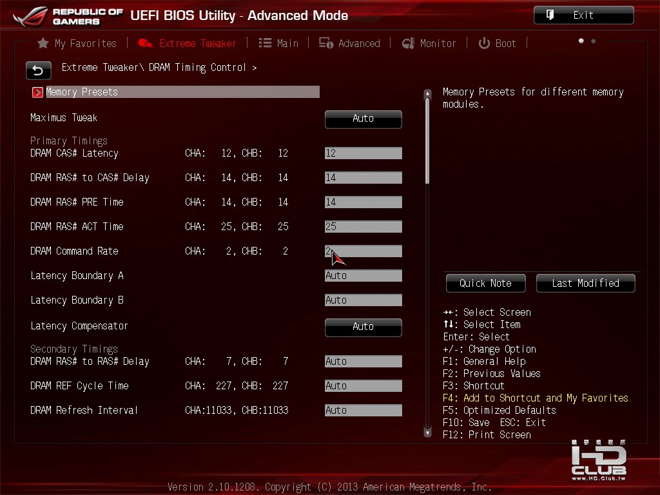Click the star icon of My Favorites
Image resolution: width=660 pixels, height=495 pixels.
[43, 43]
